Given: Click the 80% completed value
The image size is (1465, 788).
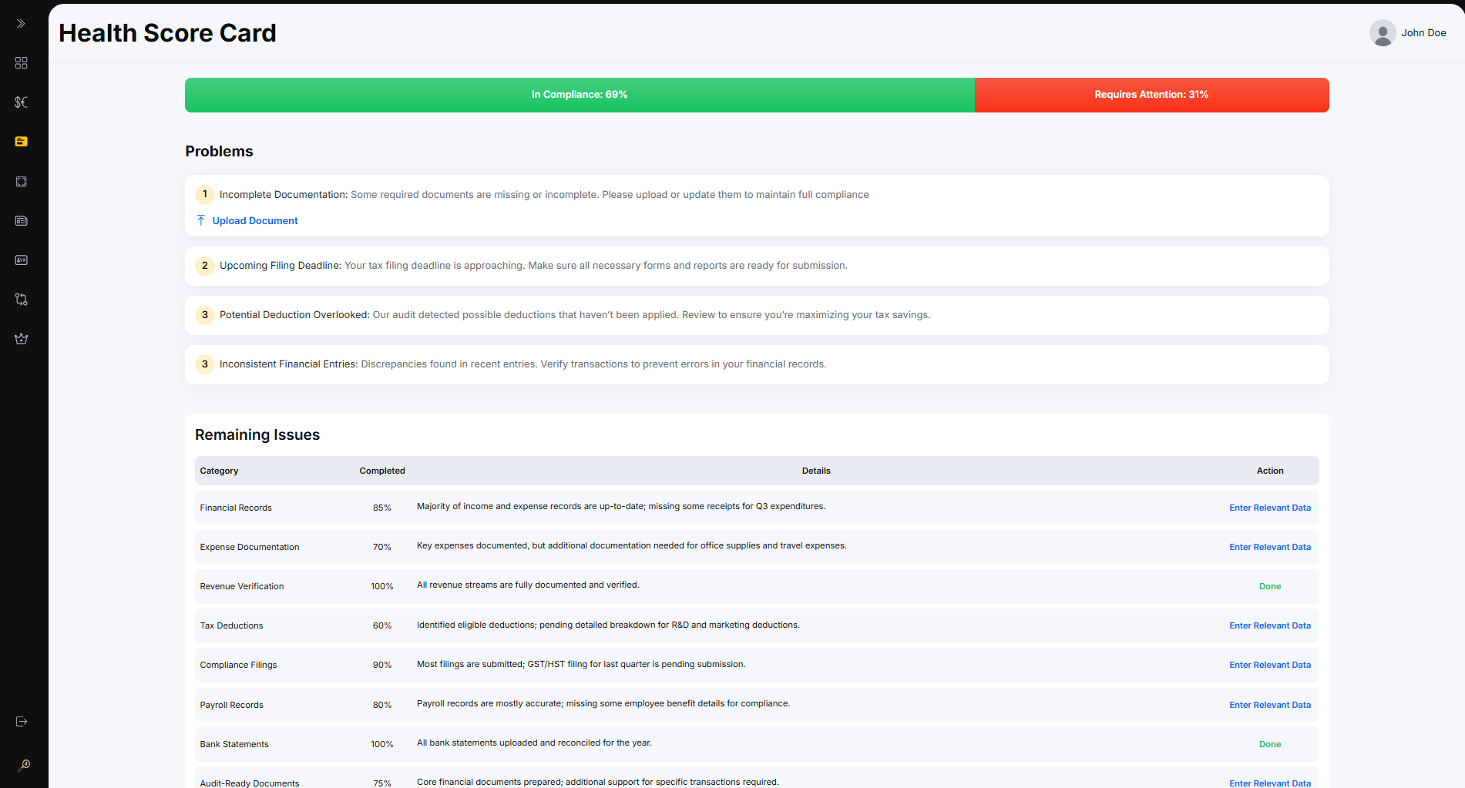Looking at the screenshot, I should [x=382, y=705].
